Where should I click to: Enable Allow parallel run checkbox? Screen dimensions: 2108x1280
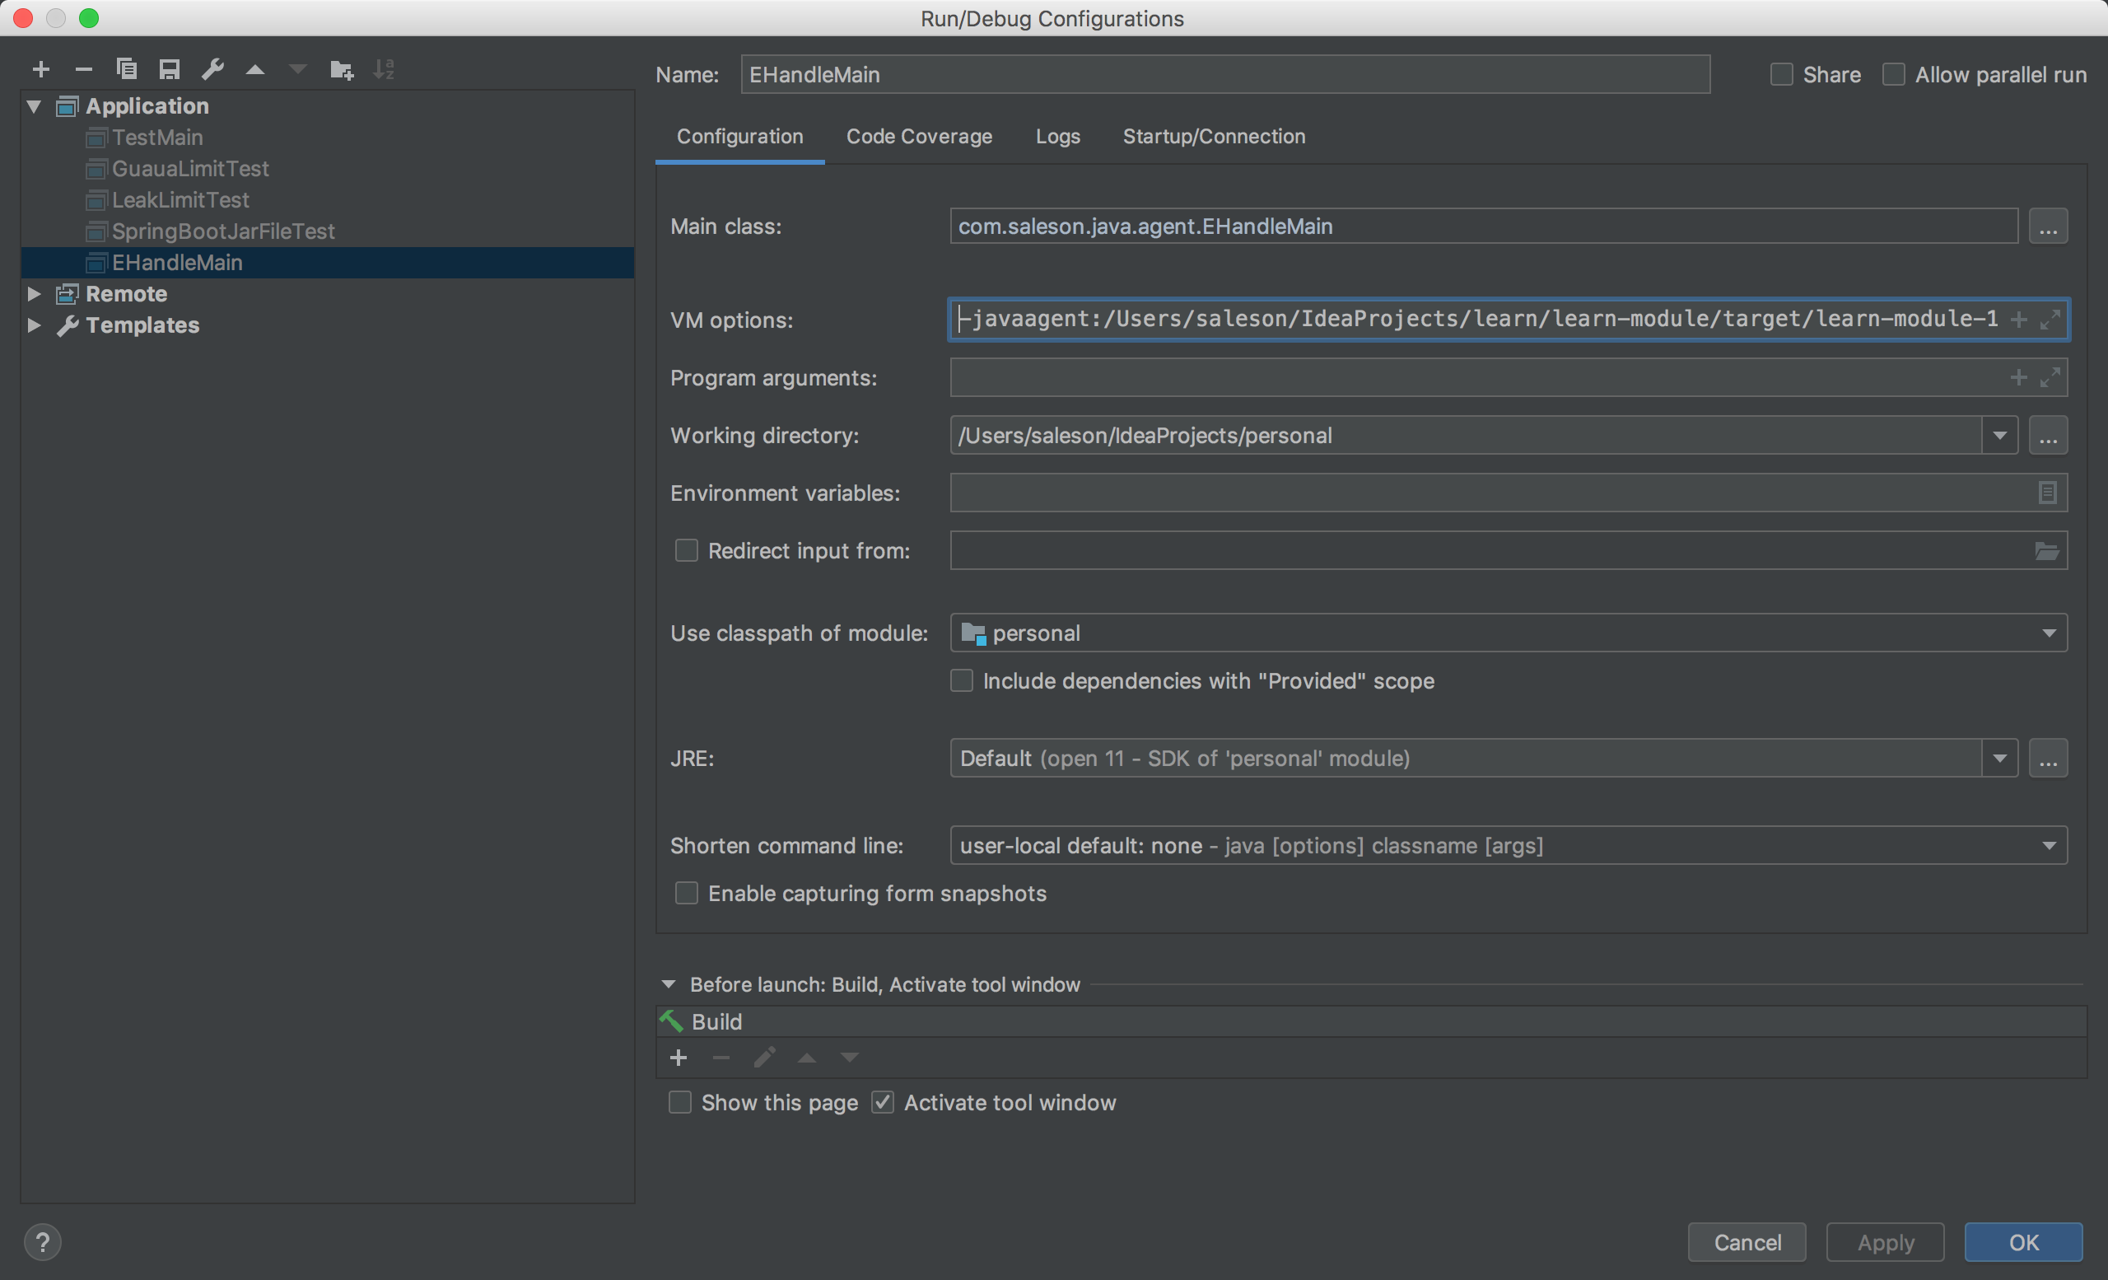[x=1894, y=74]
